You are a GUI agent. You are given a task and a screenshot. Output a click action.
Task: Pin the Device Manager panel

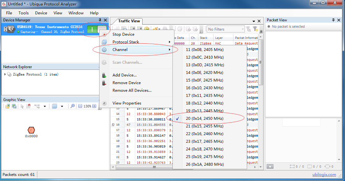point(100,20)
